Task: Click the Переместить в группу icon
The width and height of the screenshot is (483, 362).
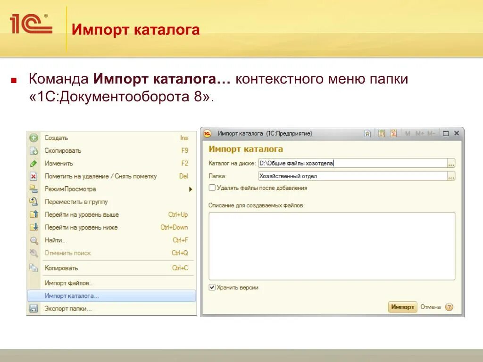Action: tap(33, 202)
